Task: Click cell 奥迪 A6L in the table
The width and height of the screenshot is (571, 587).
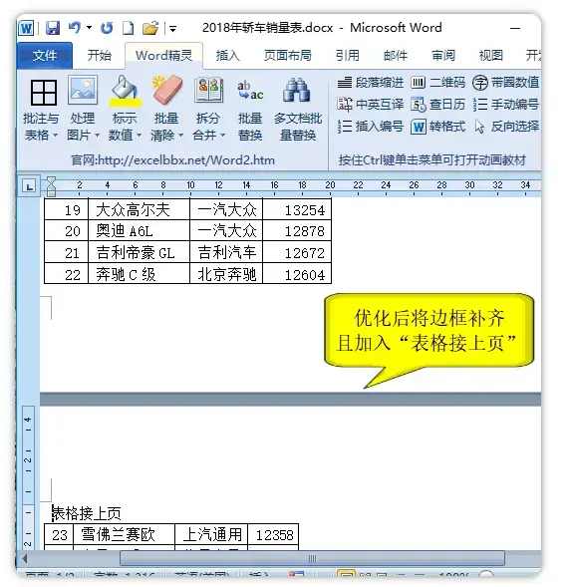Action: (x=139, y=230)
